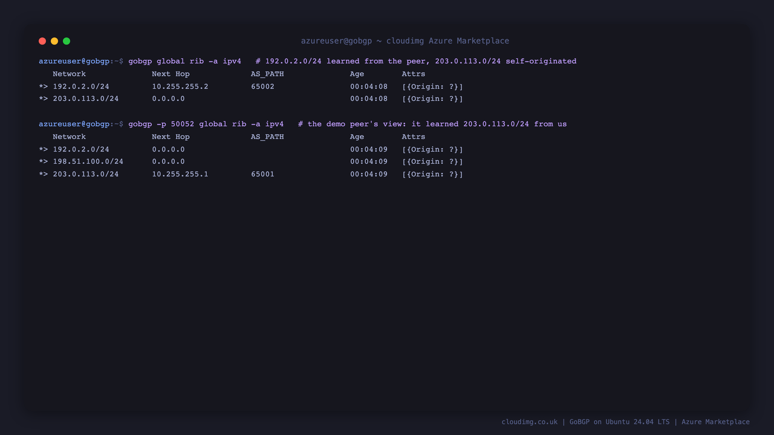Click next hop 10.255.255.1
The image size is (774, 435).
pos(180,174)
